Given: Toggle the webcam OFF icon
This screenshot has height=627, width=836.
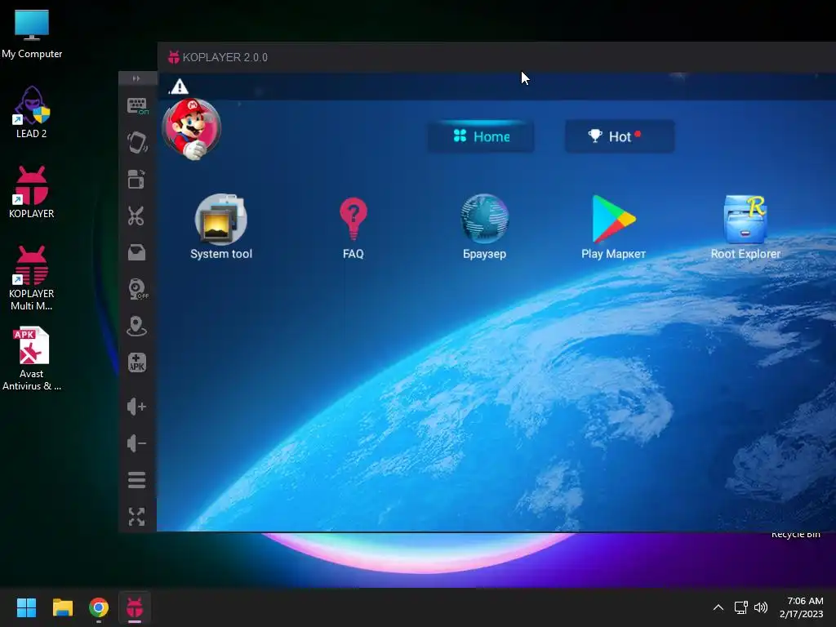Looking at the screenshot, I should pyautogui.click(x=137, y=289).
